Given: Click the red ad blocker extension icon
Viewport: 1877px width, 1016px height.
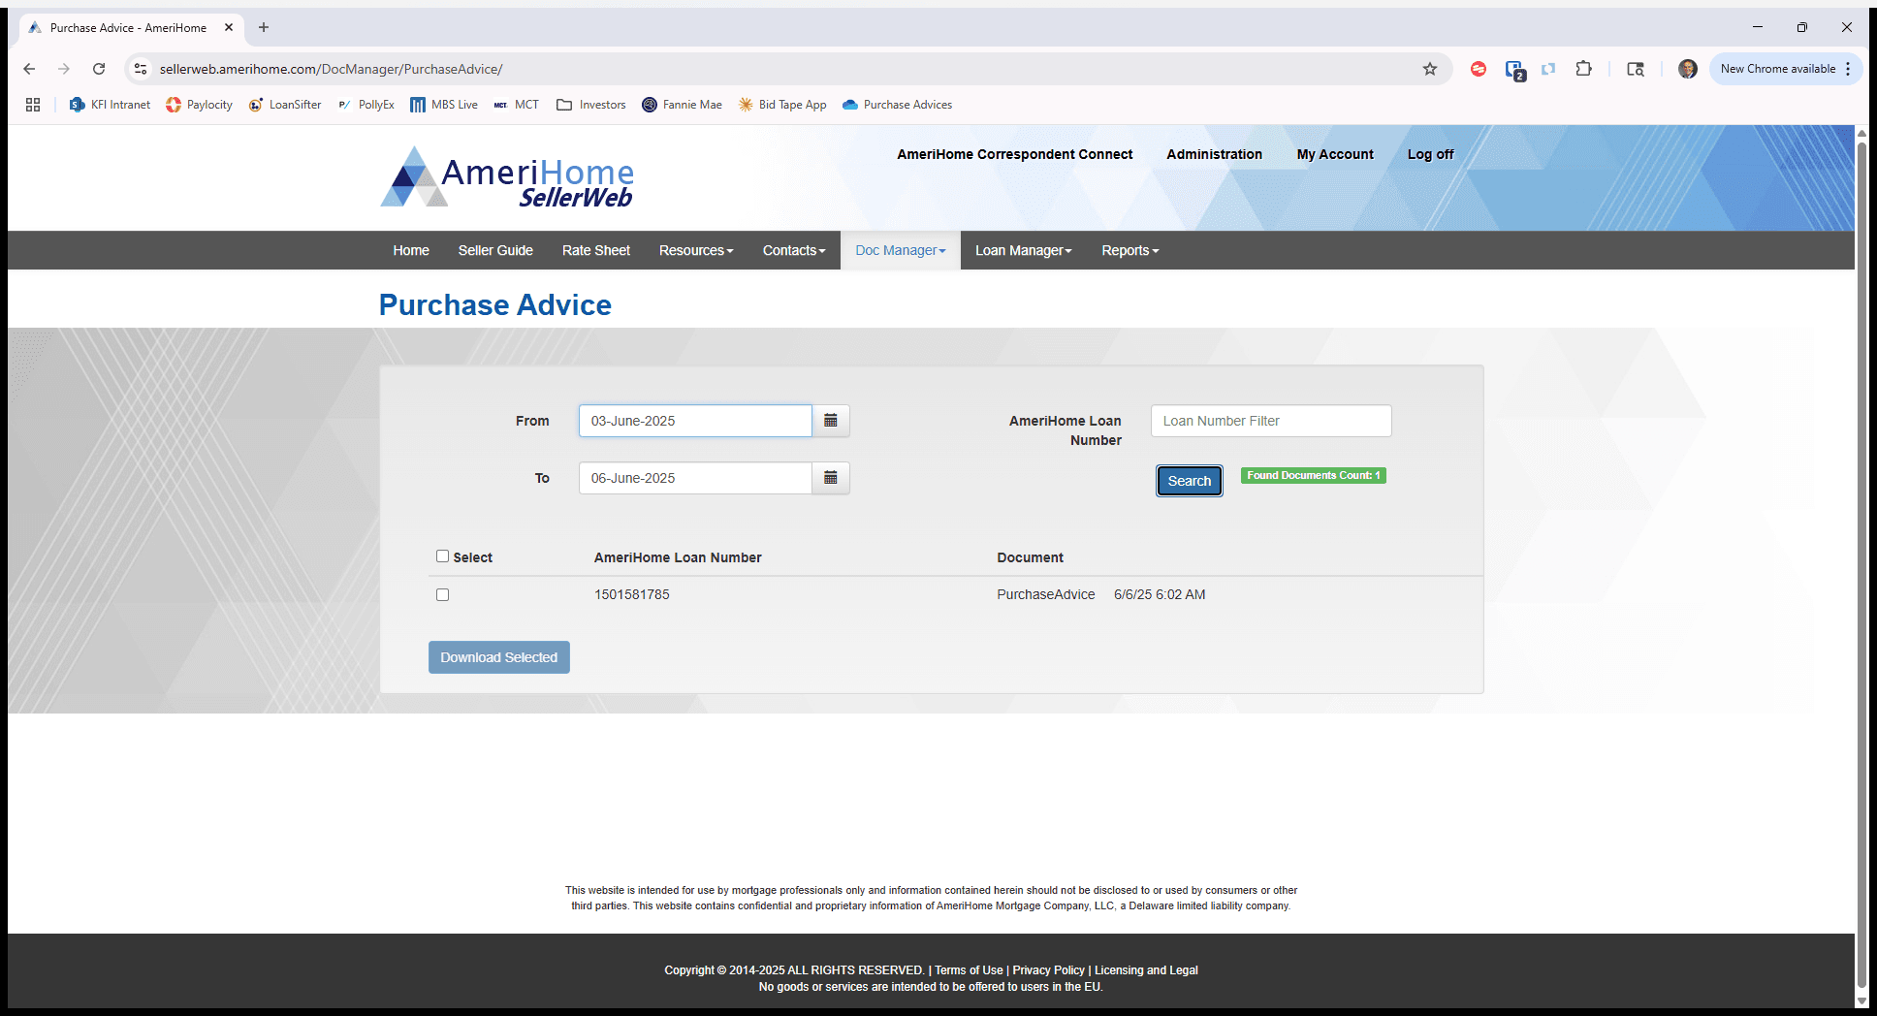Looking at the screenshot, I should pos(1479,69).
